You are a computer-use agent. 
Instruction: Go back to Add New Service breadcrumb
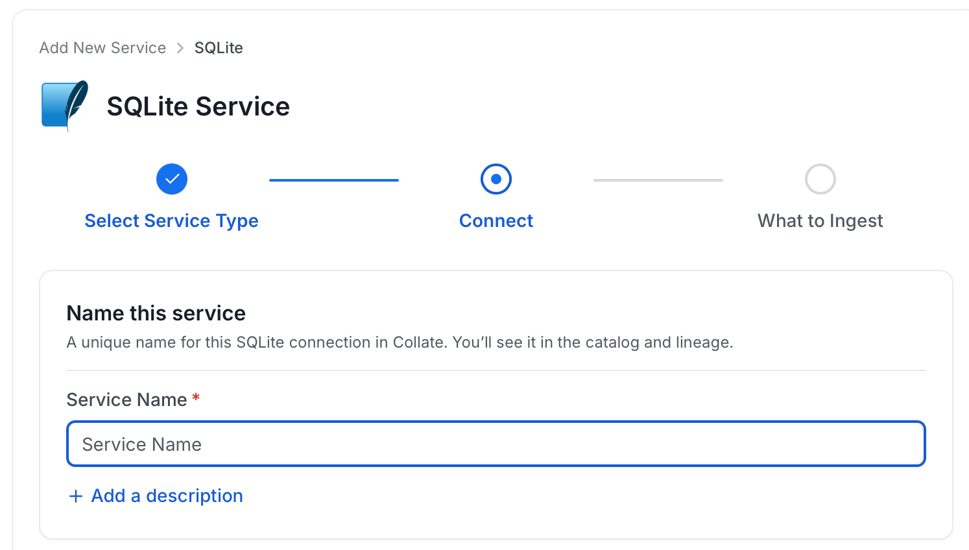click(x=102, y=48)
